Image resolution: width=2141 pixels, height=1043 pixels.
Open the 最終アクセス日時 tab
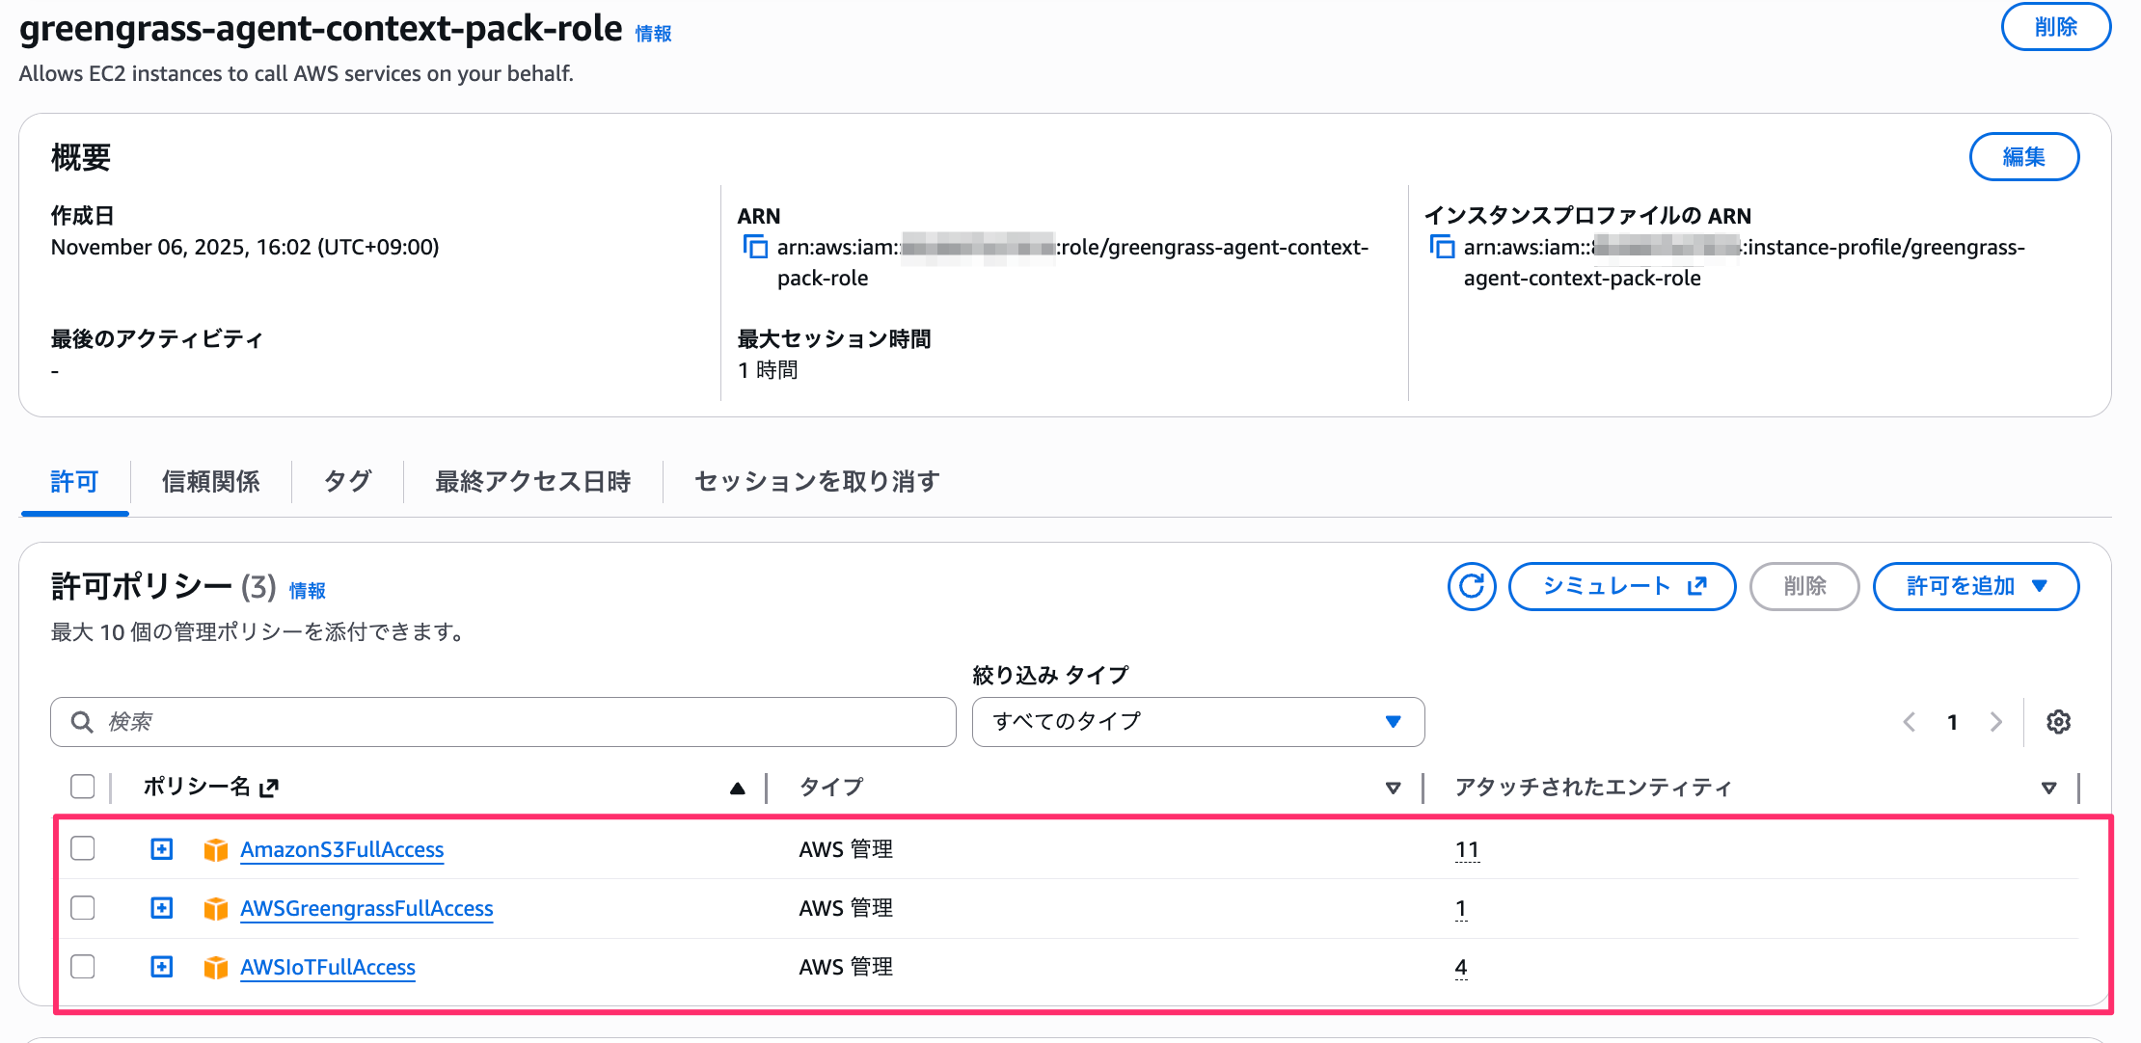click(532, 481)
